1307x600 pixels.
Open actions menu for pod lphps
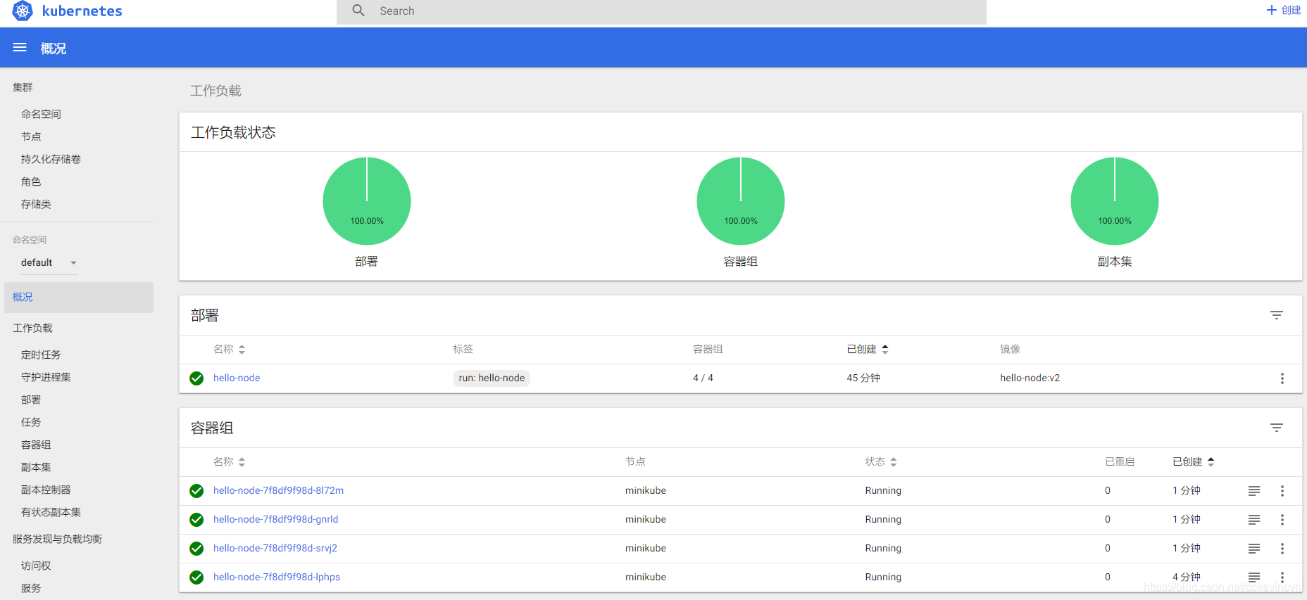coord(1282,577)
